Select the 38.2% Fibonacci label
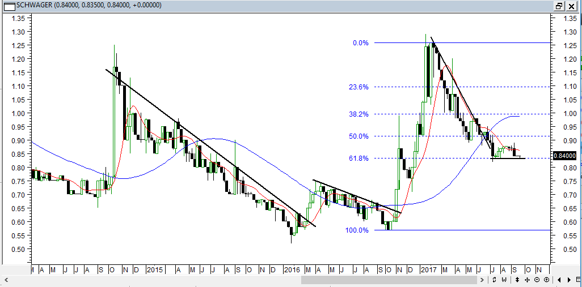This screenshot has height=287, width=582. point(359,114)
